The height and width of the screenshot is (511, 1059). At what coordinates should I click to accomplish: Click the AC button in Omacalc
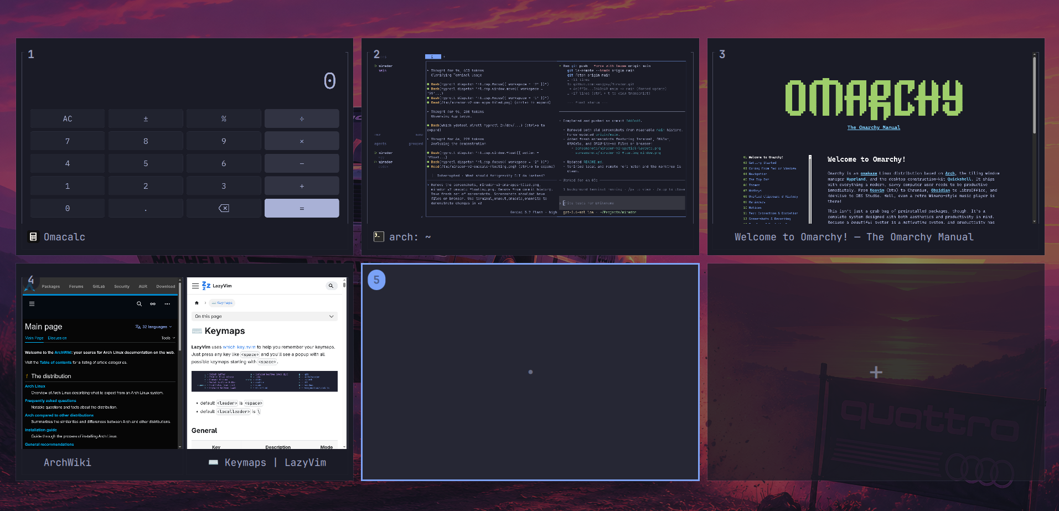(68, 118)
